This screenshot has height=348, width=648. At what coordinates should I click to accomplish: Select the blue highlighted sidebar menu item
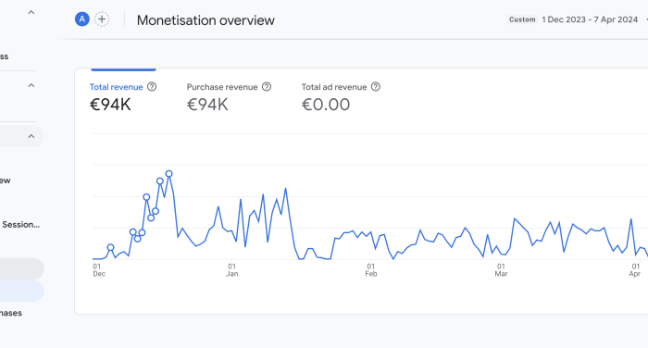click(x=21, y=291)
